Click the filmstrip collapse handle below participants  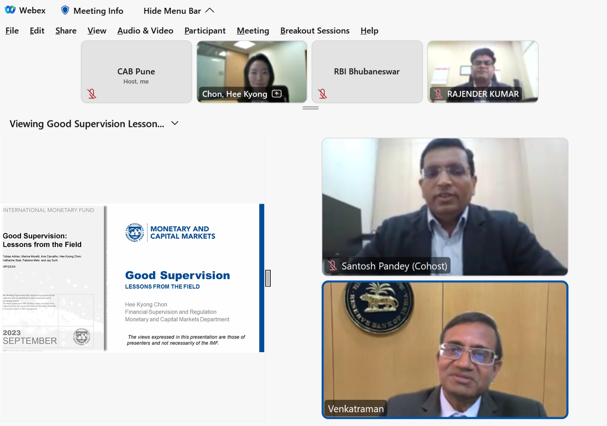[311, 108]
